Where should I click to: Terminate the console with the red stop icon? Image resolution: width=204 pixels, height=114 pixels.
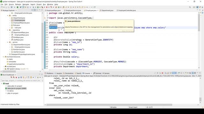point(162,73)
